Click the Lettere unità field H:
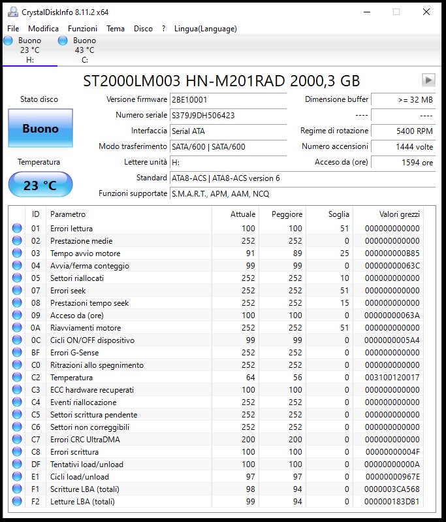This screenshot has height=522, width=446. pos(228,162)
